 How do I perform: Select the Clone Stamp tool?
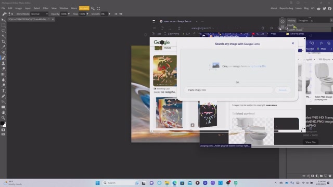[3, 63]
